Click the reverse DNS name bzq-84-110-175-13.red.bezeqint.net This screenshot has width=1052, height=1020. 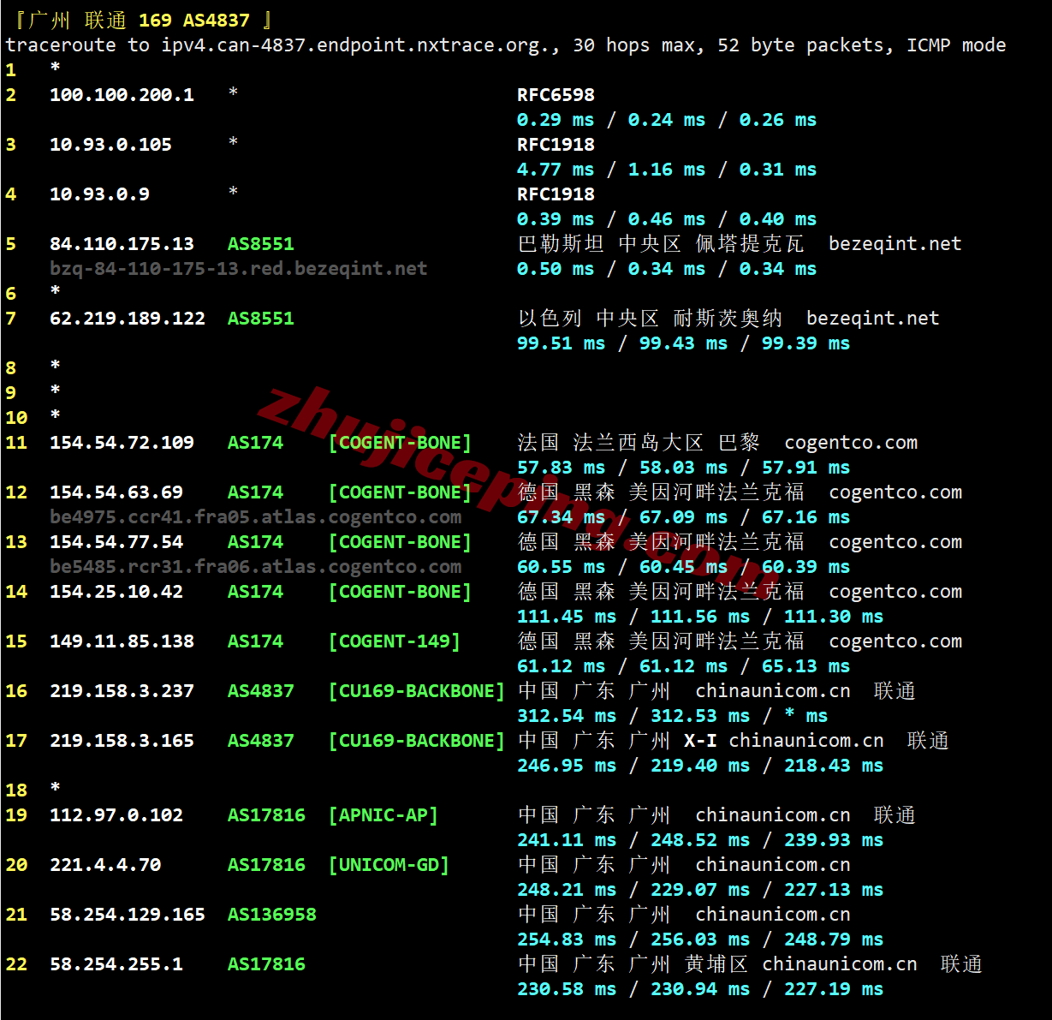point(239,269)
